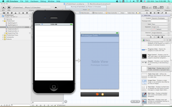Click the Stop button in Xcode toolbar
172x107 pixels.
pos(9,7)
